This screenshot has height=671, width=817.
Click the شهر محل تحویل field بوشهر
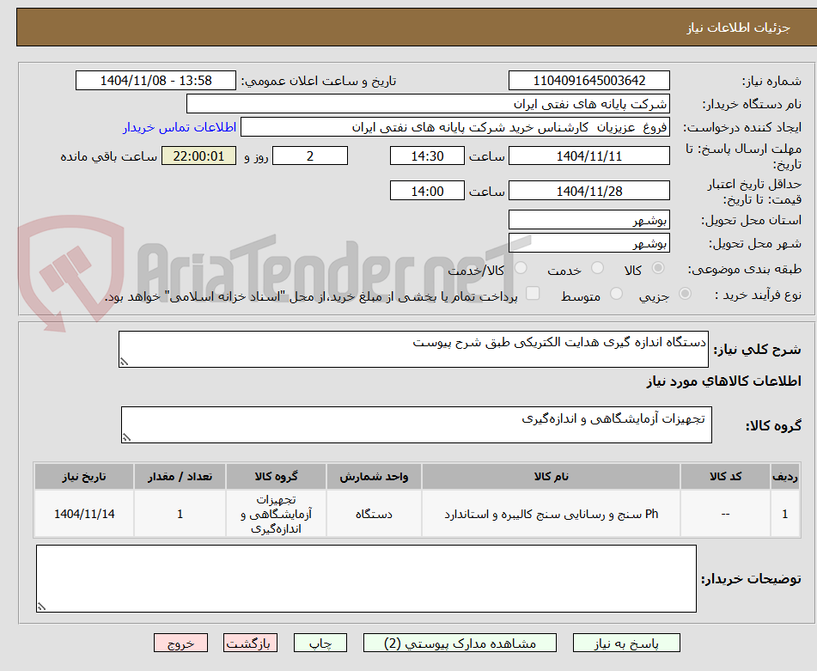(x=588, y=243)
